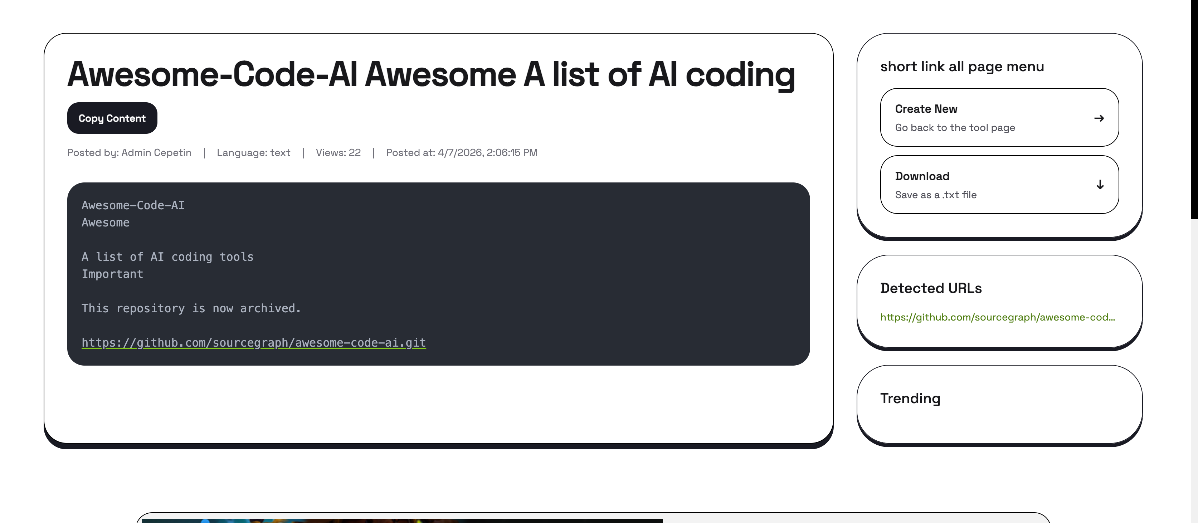The image size is (1198, 523).
Task: Select the Download menu card title
Action: point(922,176)
